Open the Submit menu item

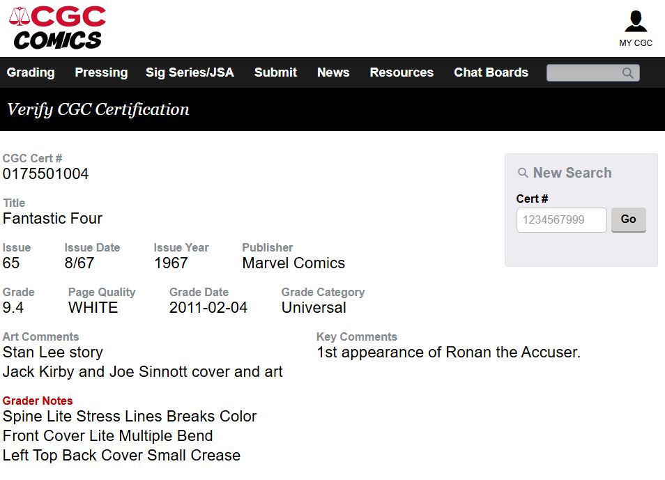coord(275,72)
